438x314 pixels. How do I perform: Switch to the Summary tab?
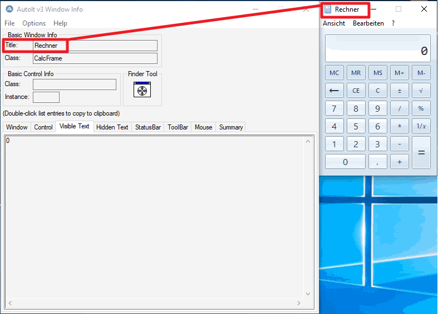coord(231,127)
